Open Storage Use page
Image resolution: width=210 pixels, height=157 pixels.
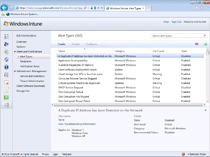[x=23, y=91]
